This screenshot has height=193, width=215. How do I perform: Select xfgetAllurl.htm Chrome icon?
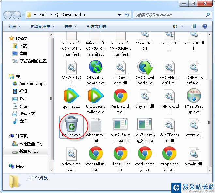[x=96, y=153]
